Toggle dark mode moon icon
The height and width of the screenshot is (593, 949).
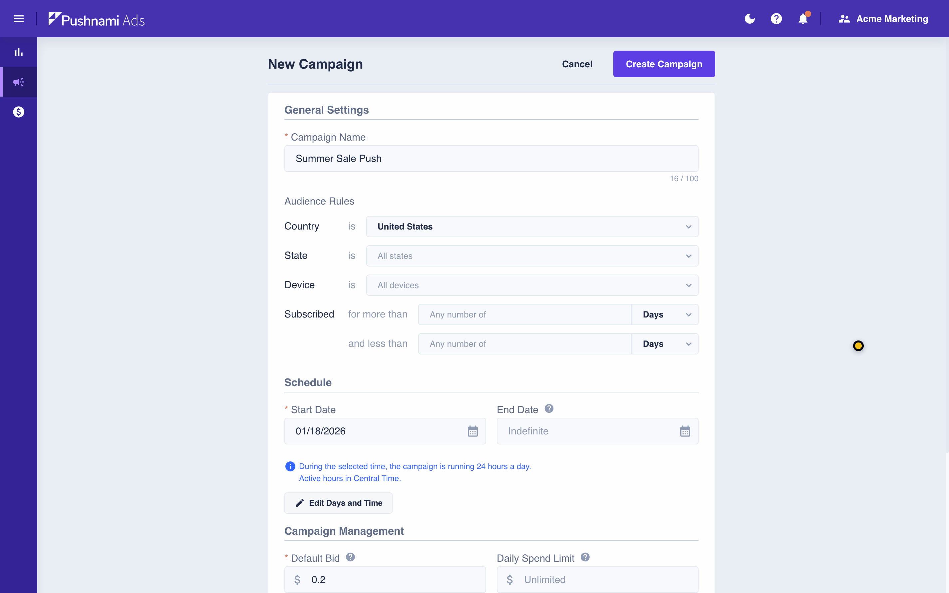point(750,19)
